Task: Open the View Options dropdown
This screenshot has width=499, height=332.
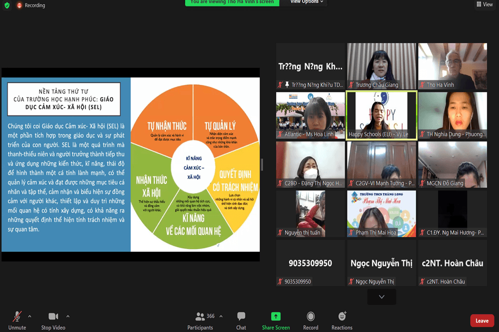Action: 307,2
